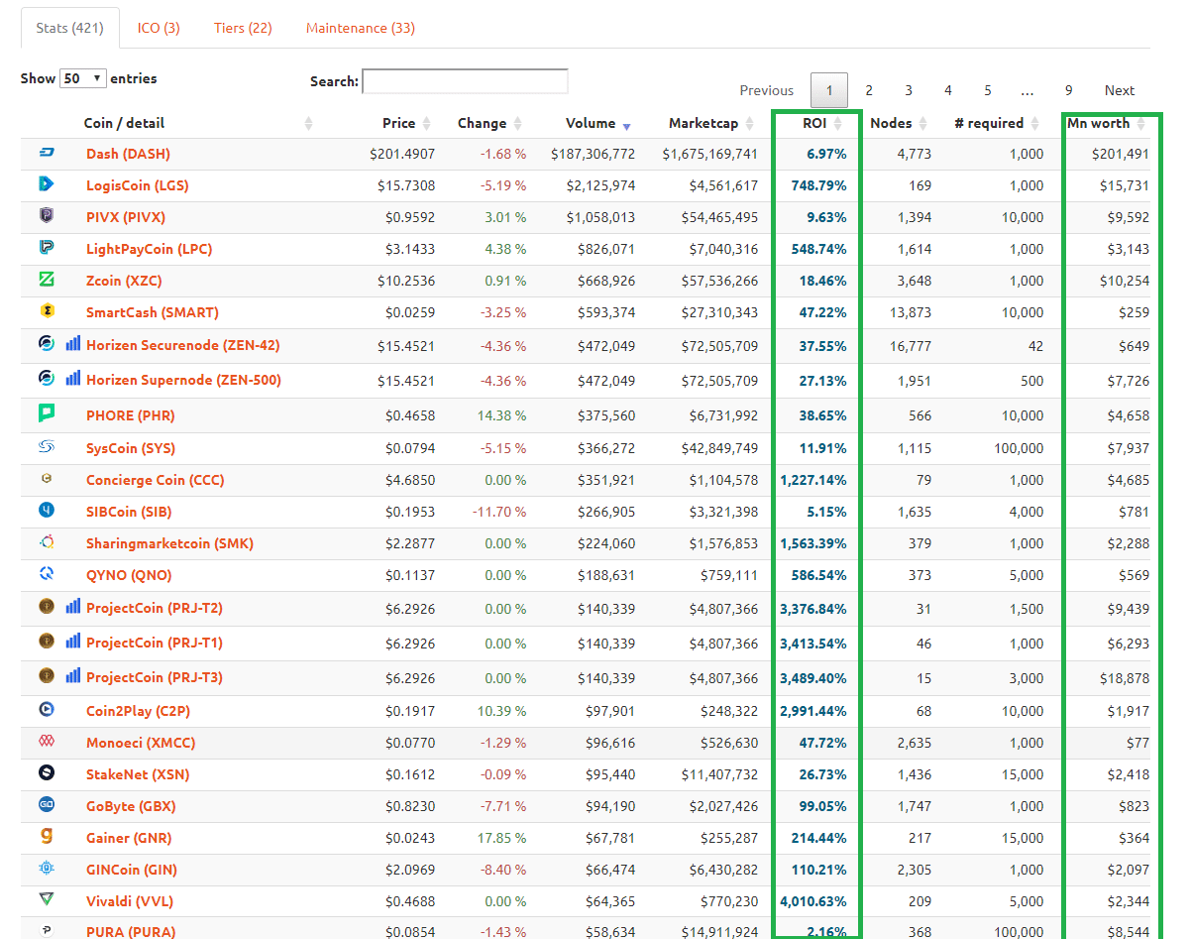Open the Dash (DASH) coin link

coord(128,154)
